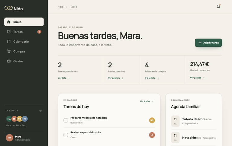Click the 11 JUL date tile for Tutoría de Nora
The width and height of the screenshot is (232, 146).
(175, 121)
